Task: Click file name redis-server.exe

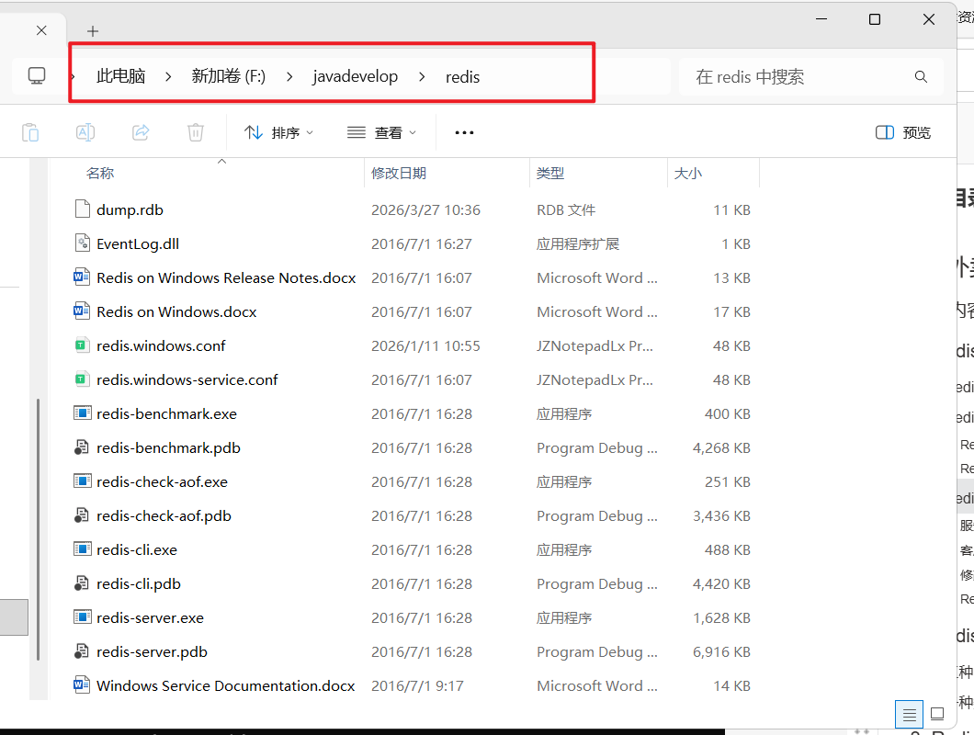Action: click(x=151, y=618)
